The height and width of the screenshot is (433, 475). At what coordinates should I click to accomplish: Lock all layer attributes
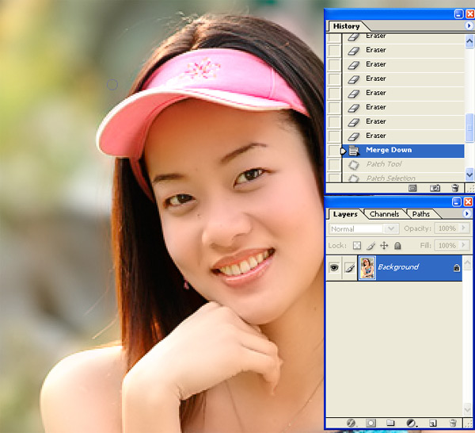coord(397,246)
